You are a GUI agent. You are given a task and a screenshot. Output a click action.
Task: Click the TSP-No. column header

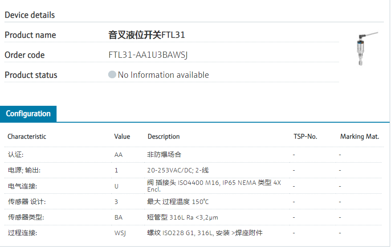[305, 136]
